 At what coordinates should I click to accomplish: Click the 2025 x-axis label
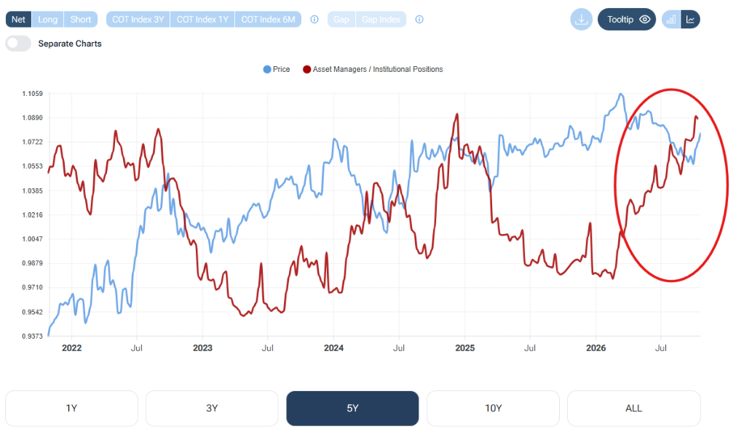(465, 347)
